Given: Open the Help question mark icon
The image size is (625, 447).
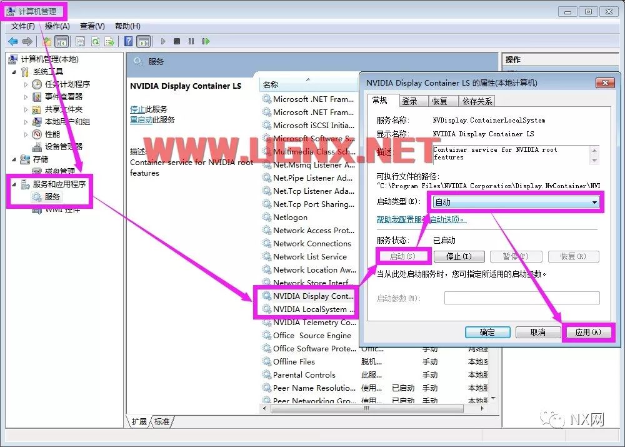Looking at the screenshot, I should [x=128, y=41].
